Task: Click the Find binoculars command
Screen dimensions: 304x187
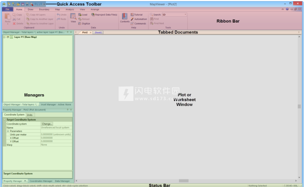Action: coord(154,19)
